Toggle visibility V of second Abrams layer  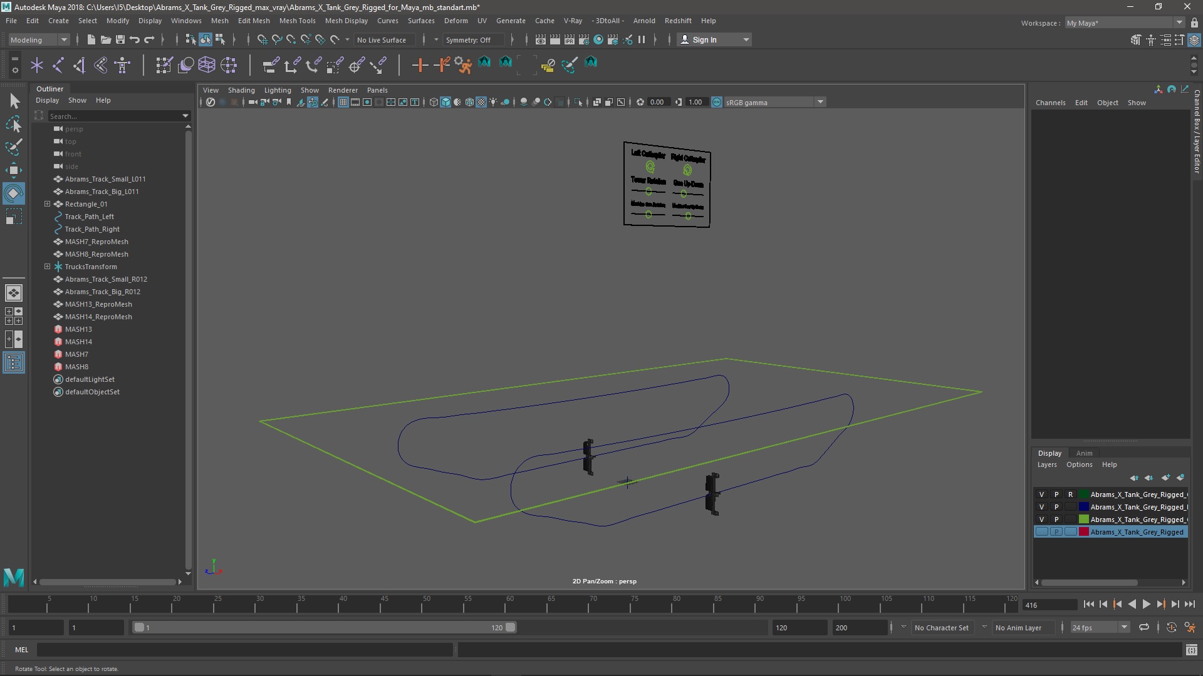point(1041,507)
